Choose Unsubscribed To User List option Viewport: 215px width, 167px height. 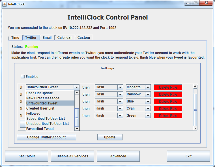tap(50, 123)
